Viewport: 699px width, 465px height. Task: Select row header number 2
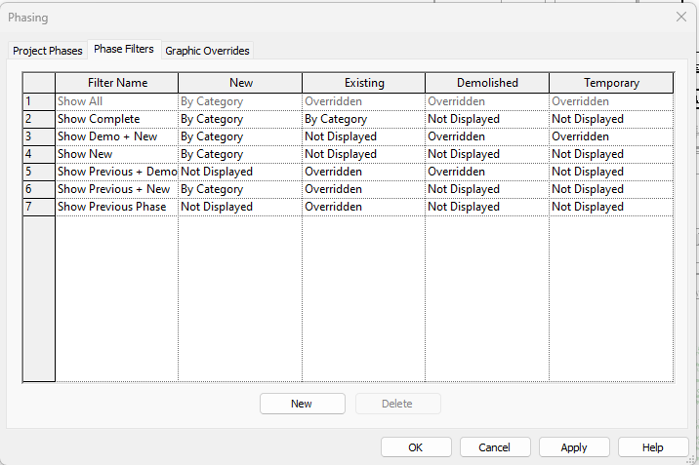[x=39, y=119]
